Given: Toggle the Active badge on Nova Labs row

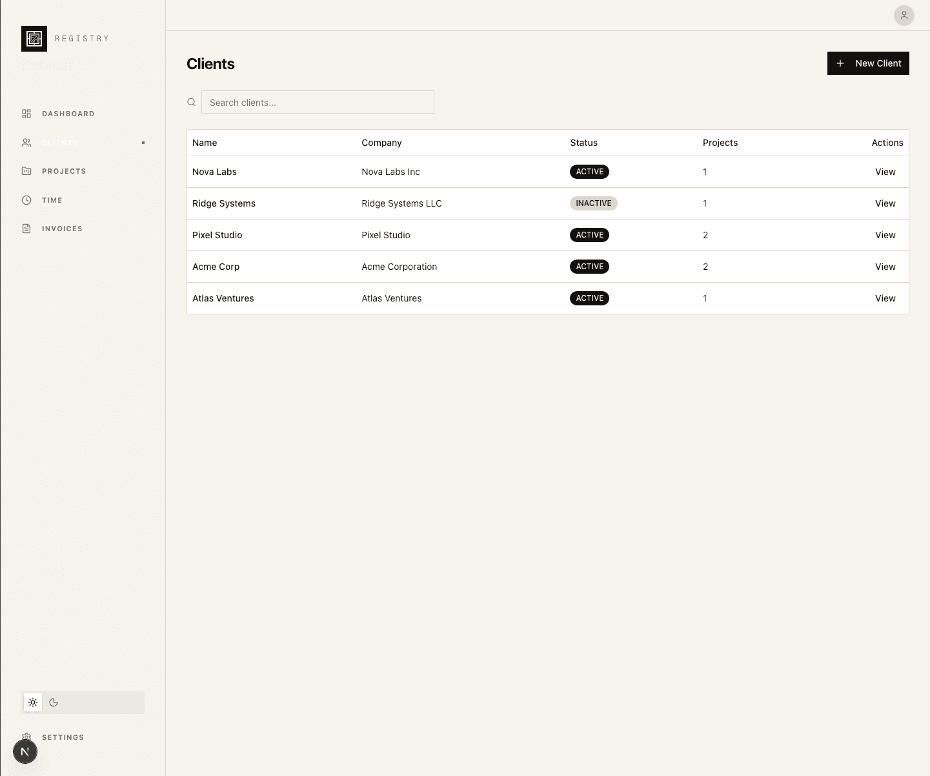Looking at the screenshot, I should coord(589,172).
